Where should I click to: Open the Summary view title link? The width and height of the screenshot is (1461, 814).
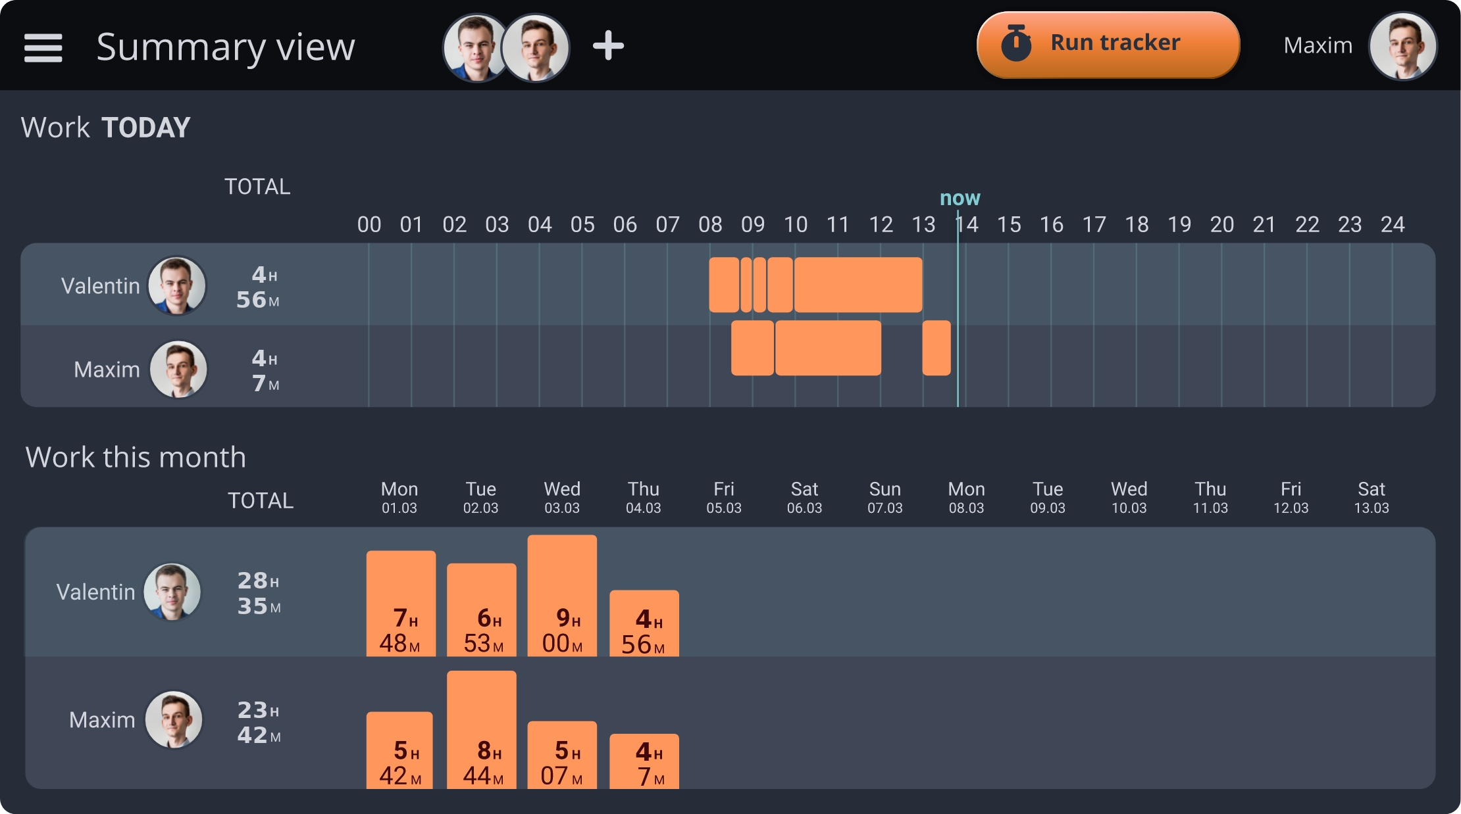pos(226,46)
